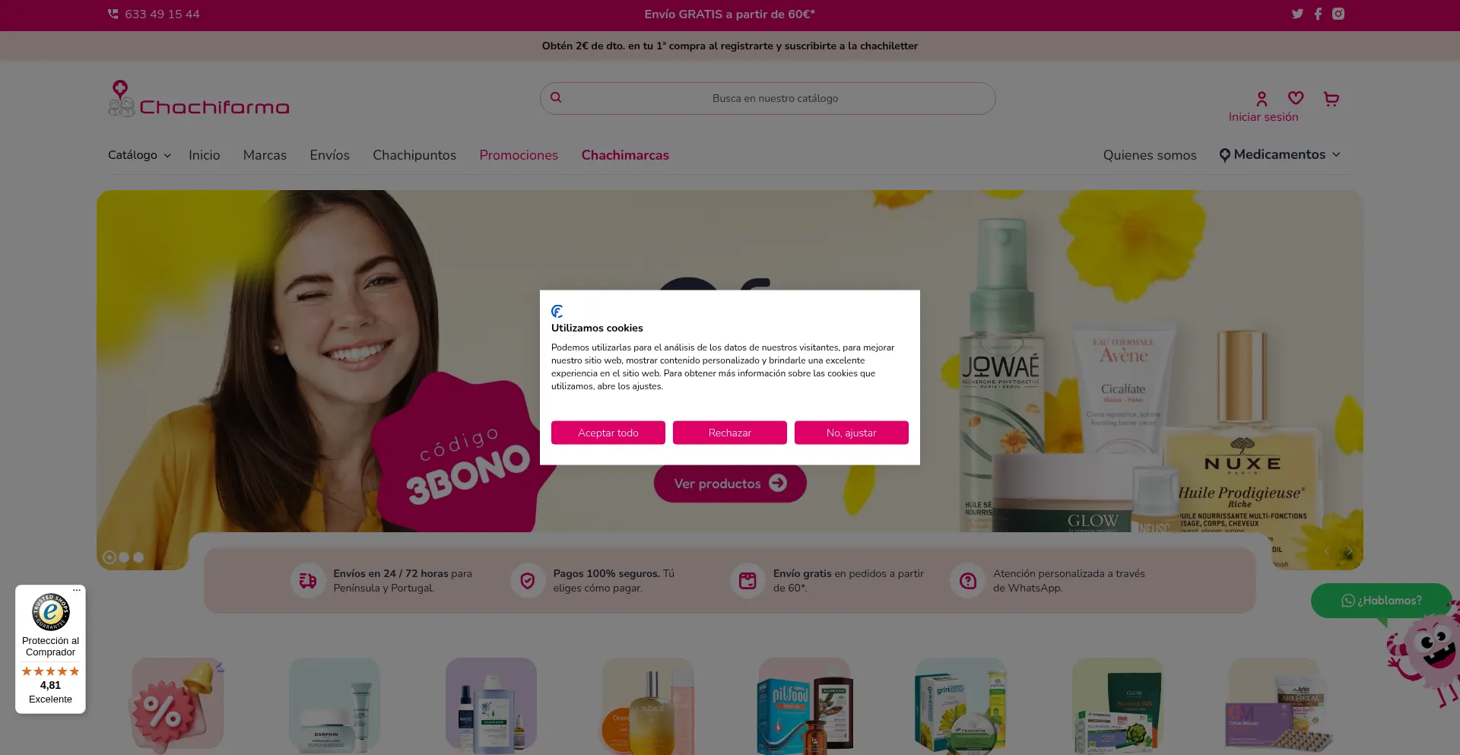The width and height of the screenshot is (1460, 755).
Task: Expand the Medicamentos dropdown
Action: [x=1279, y=154]
